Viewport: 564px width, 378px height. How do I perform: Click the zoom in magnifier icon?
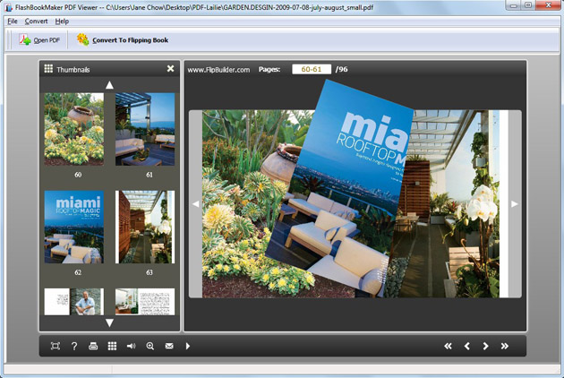click(150, 346)
